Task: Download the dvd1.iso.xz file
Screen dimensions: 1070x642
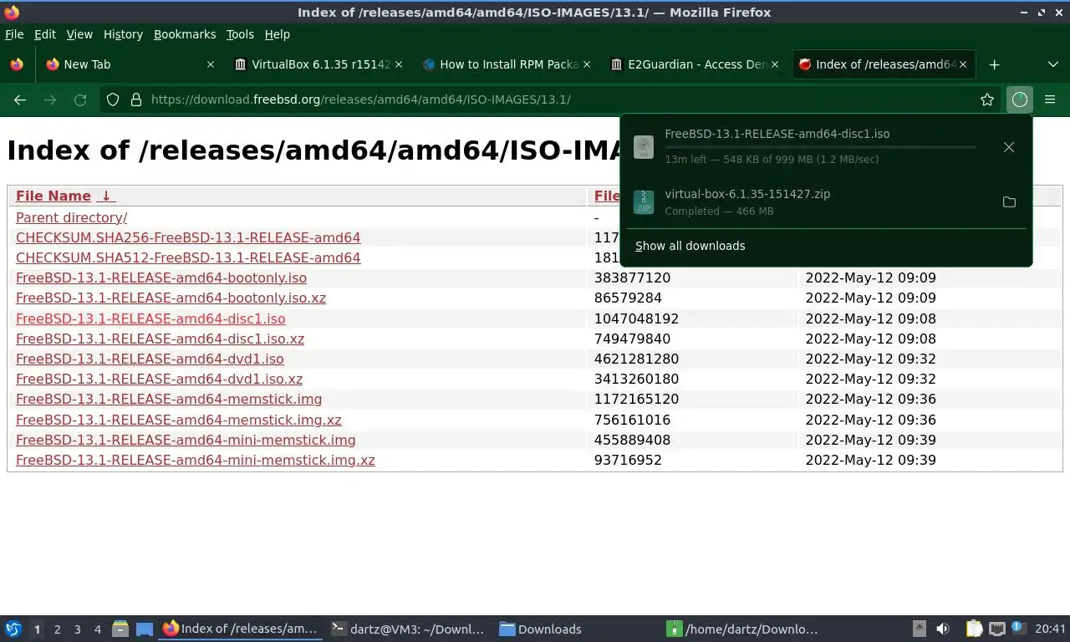Action: click(x=159, y=379)
